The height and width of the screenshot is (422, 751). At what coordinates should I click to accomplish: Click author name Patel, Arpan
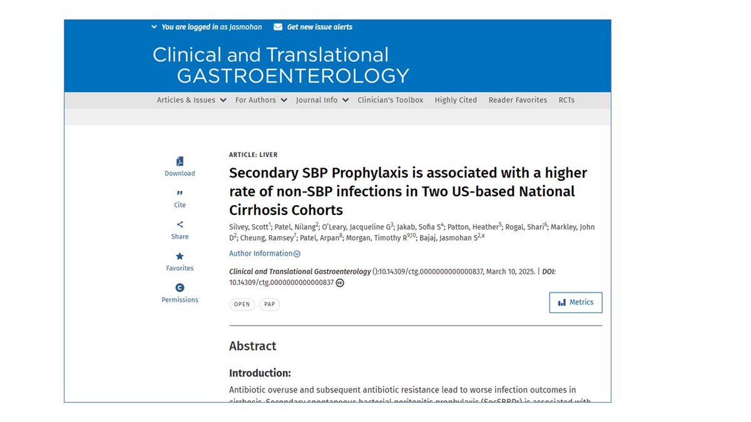click(x=320, y=238)
